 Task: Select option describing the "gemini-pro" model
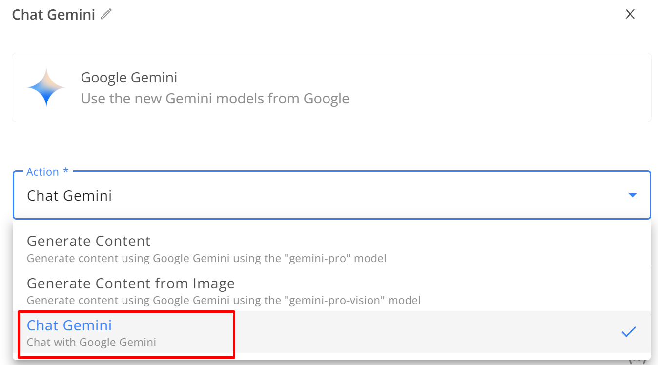point(206,258)
